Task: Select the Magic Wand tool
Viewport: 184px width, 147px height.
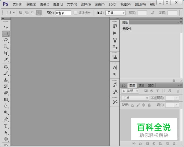Action: point(6,47)
